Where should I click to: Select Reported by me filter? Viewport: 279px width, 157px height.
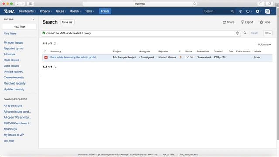pyautogui.click(x=14, y=48)
